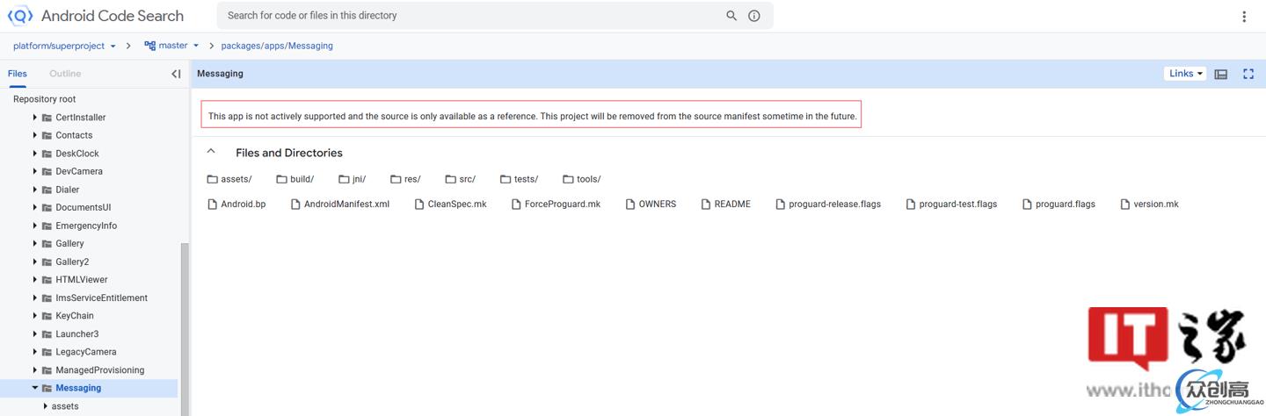Collapse the file sidebar panel

point(176,74)
